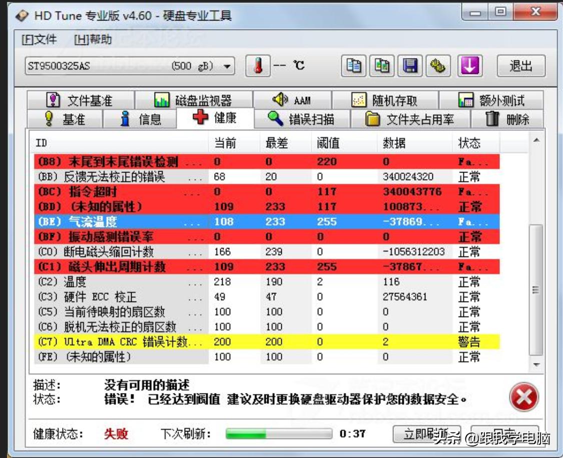Click the red error X indicator
This screenshot has width=563, height=458.
(x=525, y=396)
